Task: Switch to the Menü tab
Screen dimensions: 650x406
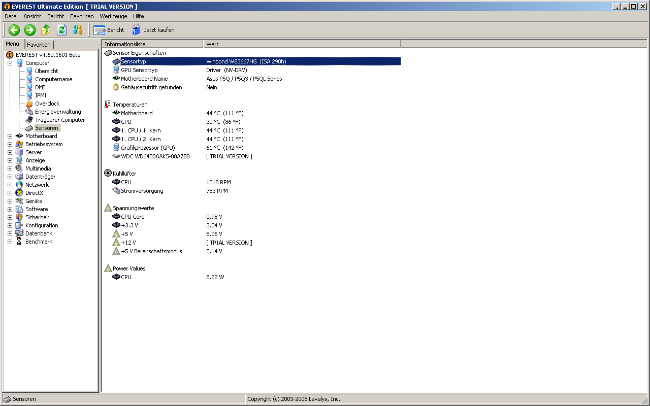Action: click(13, 44)
